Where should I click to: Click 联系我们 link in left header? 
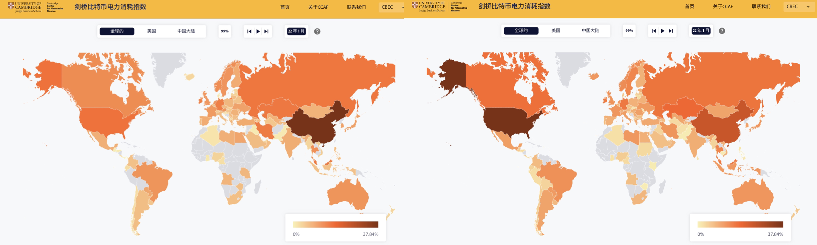(x=356, y=7)
